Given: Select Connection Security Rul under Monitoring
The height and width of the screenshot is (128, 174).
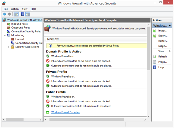Looking at the screenshot, I should click(29, 43).
